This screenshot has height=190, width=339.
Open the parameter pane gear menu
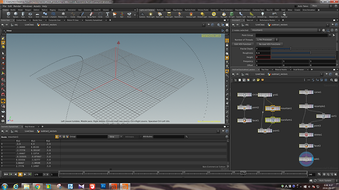(x=323, y=30)
